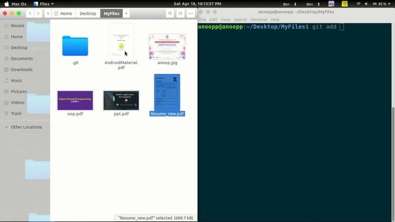Click the status bar selection info
Screen dimensions: 395x222
156,218
